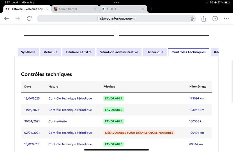Add a new tab with plus icon
This screenshot has width=233, height=152.
151,9
